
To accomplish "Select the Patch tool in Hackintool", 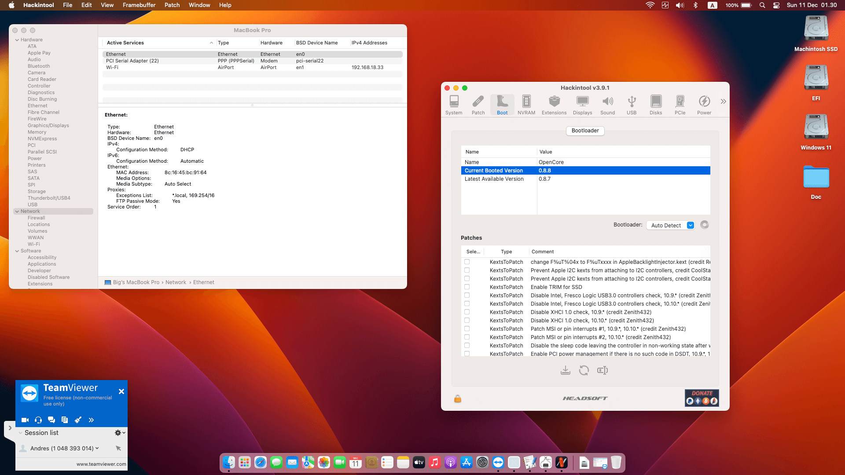I will [x=478, y=105].
